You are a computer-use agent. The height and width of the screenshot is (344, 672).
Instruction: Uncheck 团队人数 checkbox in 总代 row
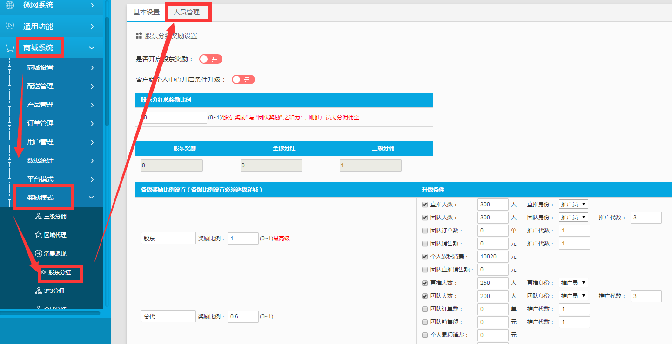[425, 296]
